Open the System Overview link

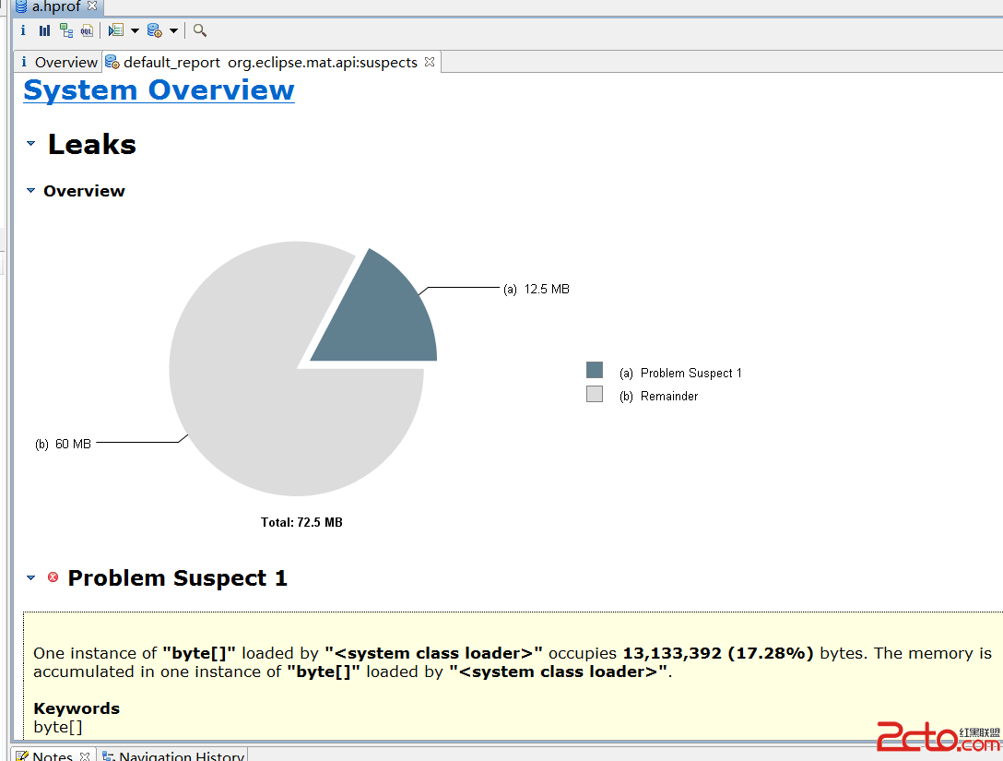point(159,90)
